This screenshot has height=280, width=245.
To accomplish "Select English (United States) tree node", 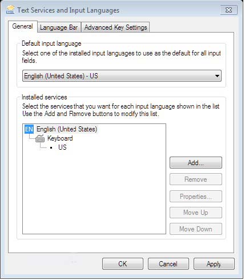I will (x=67, y=129).
